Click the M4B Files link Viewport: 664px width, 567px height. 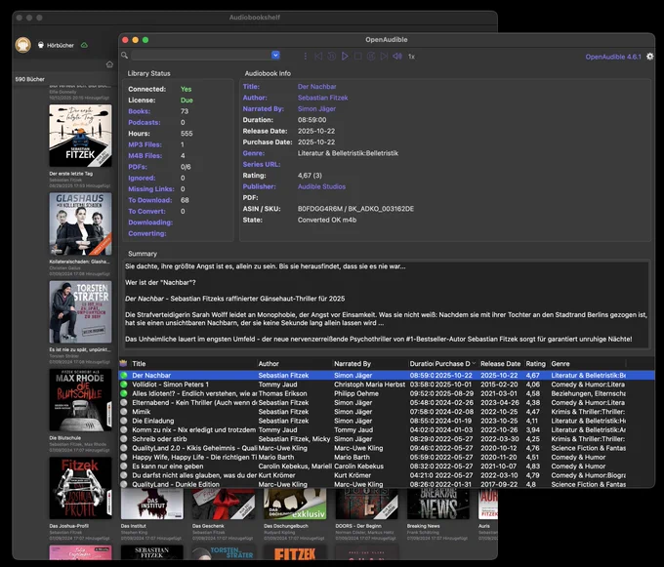click(x=145, y=156)
